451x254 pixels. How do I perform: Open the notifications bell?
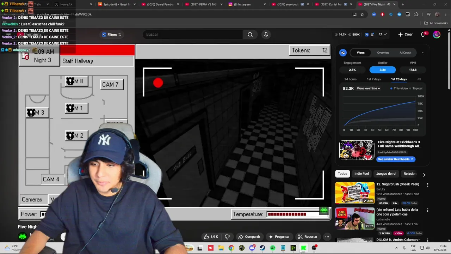[x=423, y=34]
